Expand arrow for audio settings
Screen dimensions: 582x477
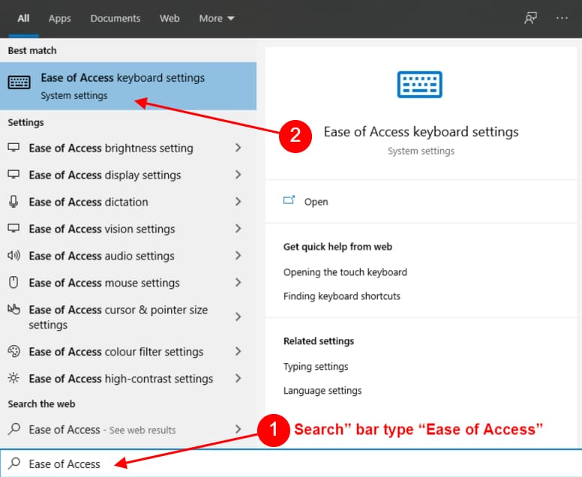[238, 256]
